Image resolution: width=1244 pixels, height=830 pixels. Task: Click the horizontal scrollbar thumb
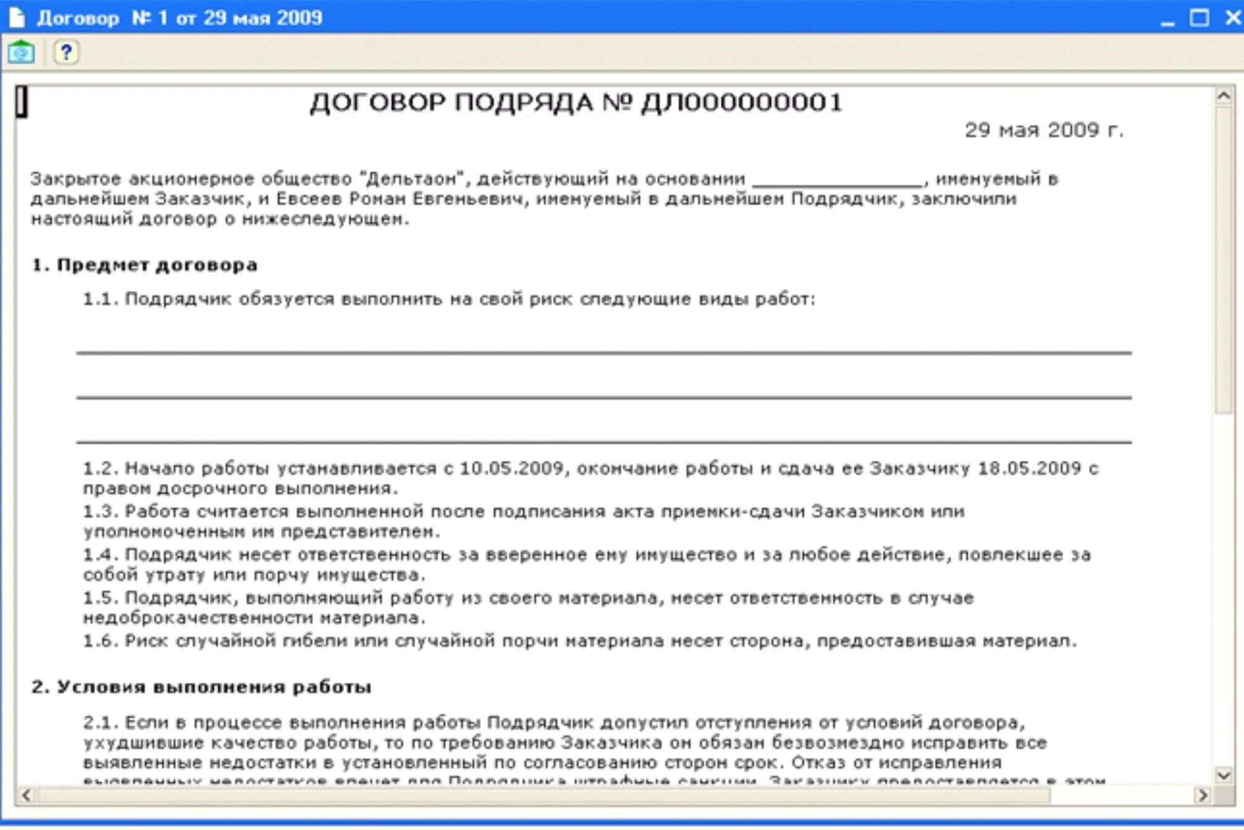[x=544, y=795]
